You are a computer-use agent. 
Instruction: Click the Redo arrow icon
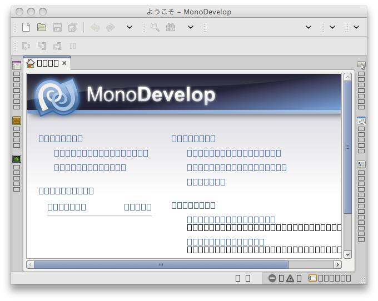(111, 27)
